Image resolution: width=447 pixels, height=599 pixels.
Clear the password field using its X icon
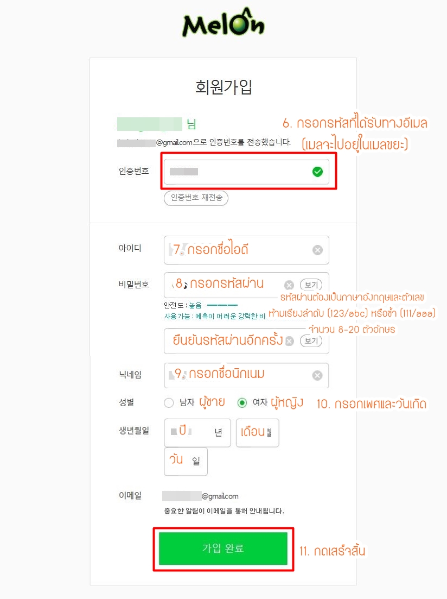289,285
